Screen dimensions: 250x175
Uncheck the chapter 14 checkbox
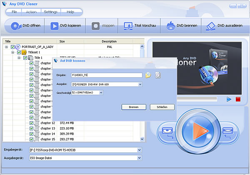pyautogui.click(x=31, y=134)
